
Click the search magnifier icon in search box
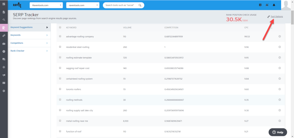pyautogui.click(x=140, y=5)
